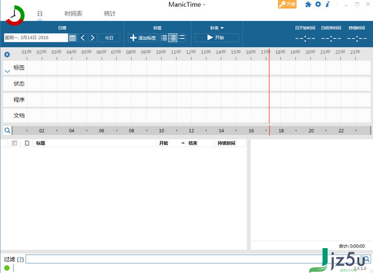Select the highlighted middle tag list view icon
Viewport: 373px width, 273px height.
click(173, 37)
